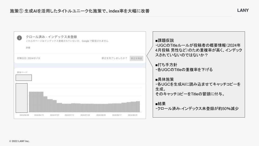The width and height of the screenshot is (259, 146).
Task: Click the ■具体施策 heading
Action: point(165,79)
